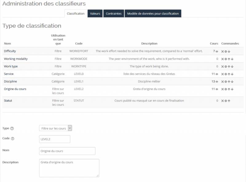Show courses for Discipline via eye icon
Image resolution: width=246 pixels, height=182 pixels.
tap(217, 82)
